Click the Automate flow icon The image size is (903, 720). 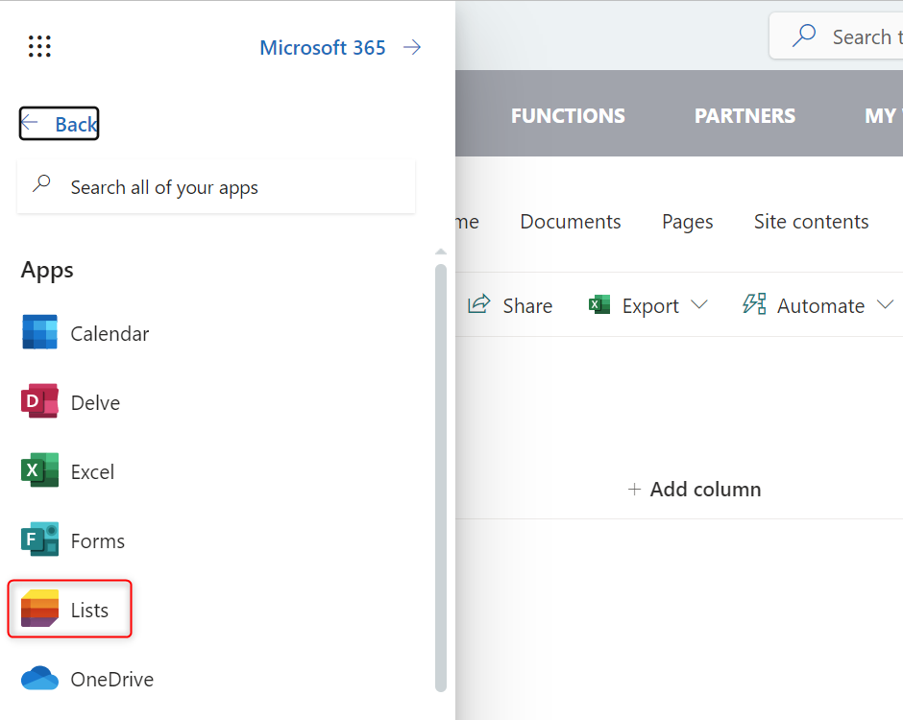click(754, 304)
